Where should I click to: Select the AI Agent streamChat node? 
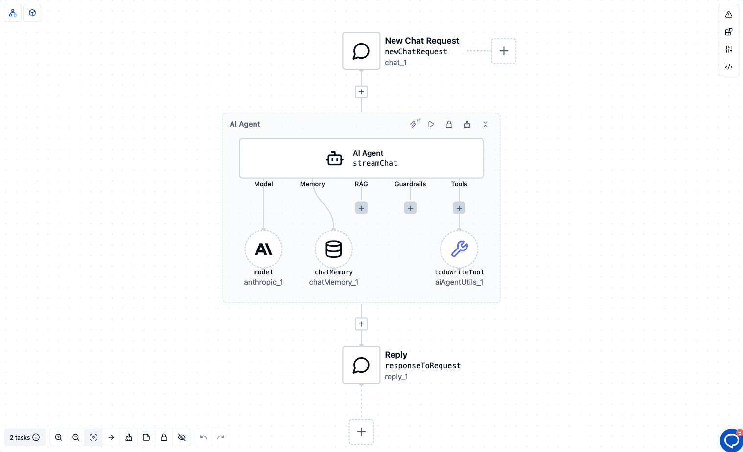pos(361,158)
